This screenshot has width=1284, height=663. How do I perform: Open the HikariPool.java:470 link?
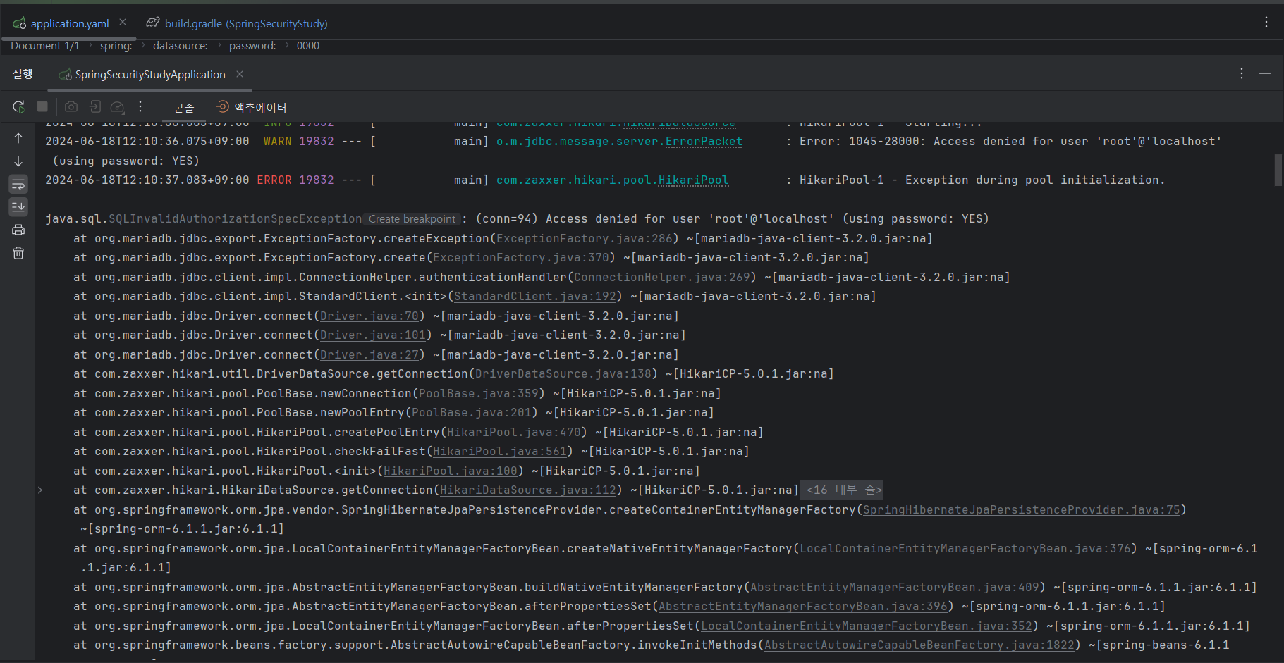tap(513, 433)
